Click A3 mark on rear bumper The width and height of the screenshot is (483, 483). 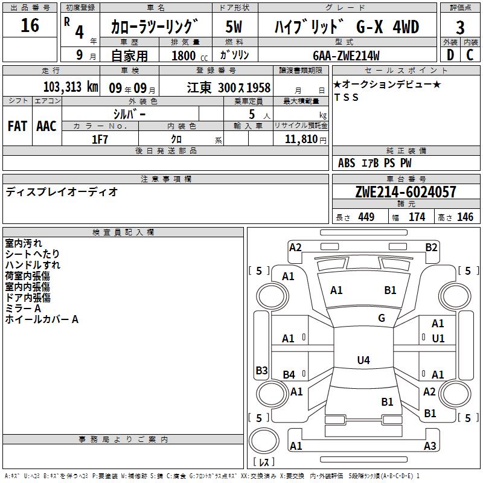pos(430,446)
